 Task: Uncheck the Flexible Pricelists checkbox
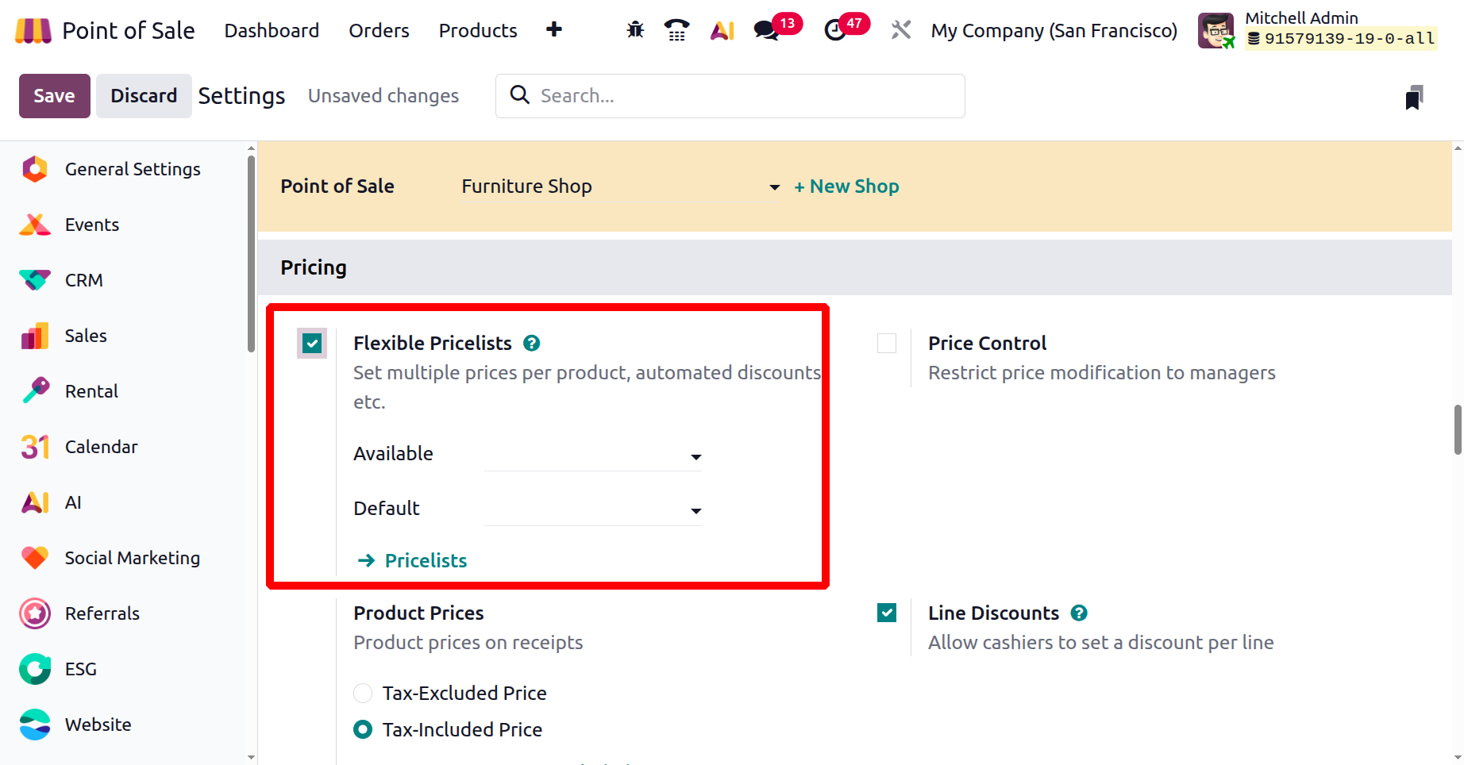click(312, 344)
